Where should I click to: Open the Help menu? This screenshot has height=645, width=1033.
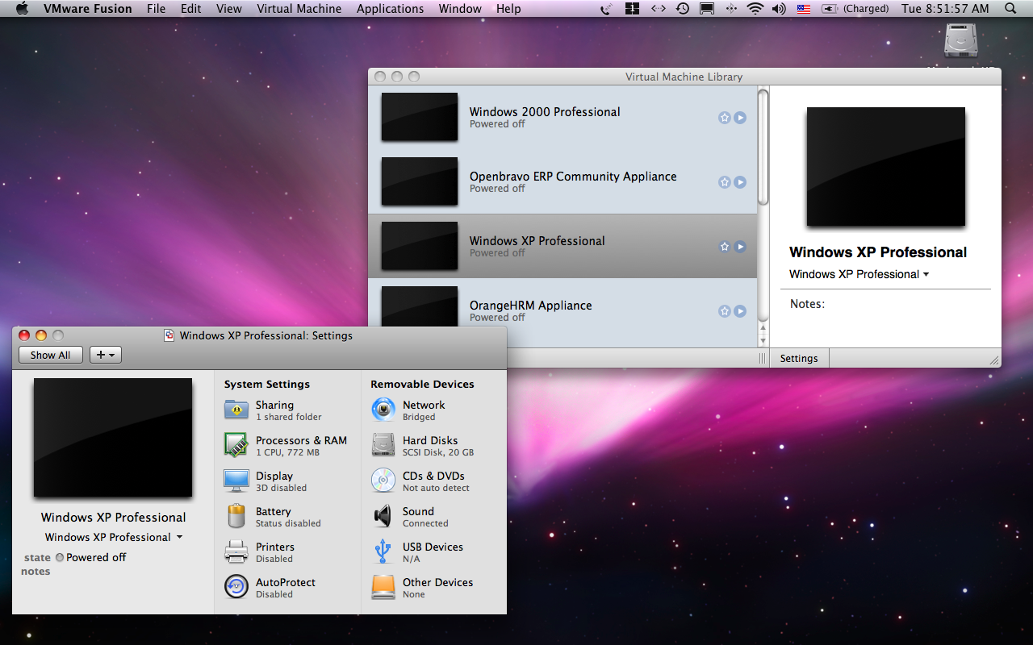coord(508,9)
